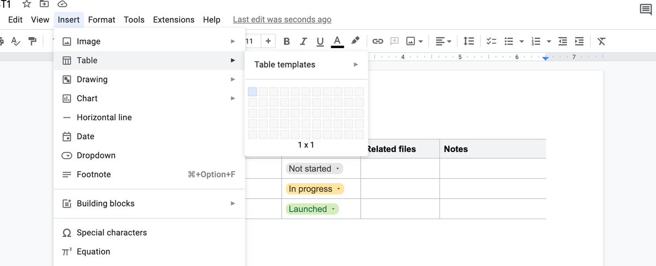Click the spell check icon
The image size is (656, 266).
point(15,41)
